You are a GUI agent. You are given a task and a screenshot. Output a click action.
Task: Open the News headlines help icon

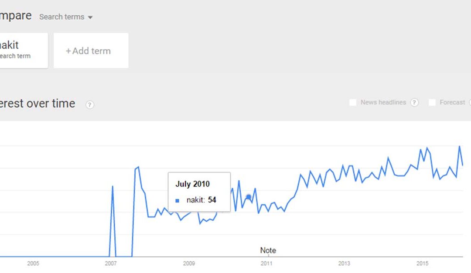(414, 103)
